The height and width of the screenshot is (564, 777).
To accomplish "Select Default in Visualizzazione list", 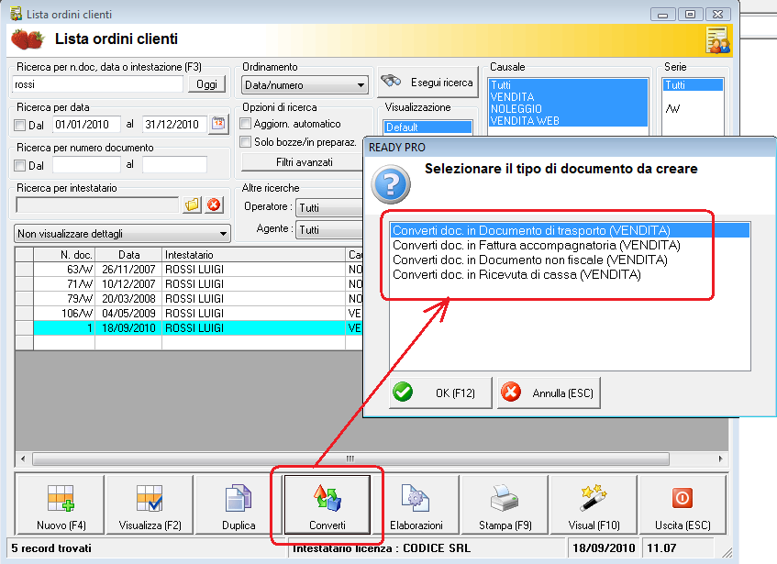I will pos(427,127).
